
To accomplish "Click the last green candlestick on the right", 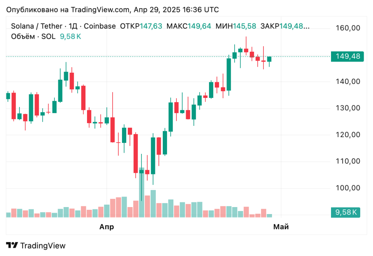I will tap(269, 59).
